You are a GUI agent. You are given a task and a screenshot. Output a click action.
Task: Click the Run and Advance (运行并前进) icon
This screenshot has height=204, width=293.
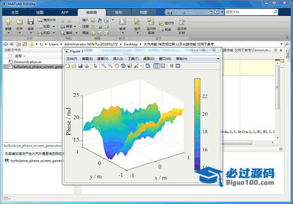click(x=151, y=21)
